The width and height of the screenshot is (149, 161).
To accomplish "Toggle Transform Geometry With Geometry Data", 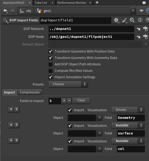I will (50, 58).
